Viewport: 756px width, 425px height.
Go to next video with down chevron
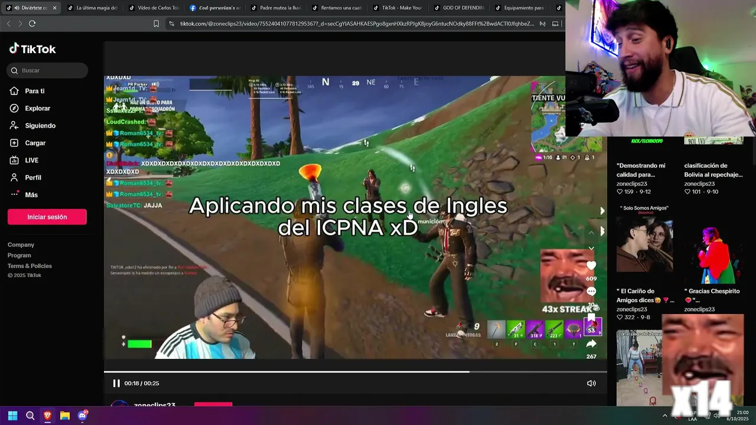[591, 249]
